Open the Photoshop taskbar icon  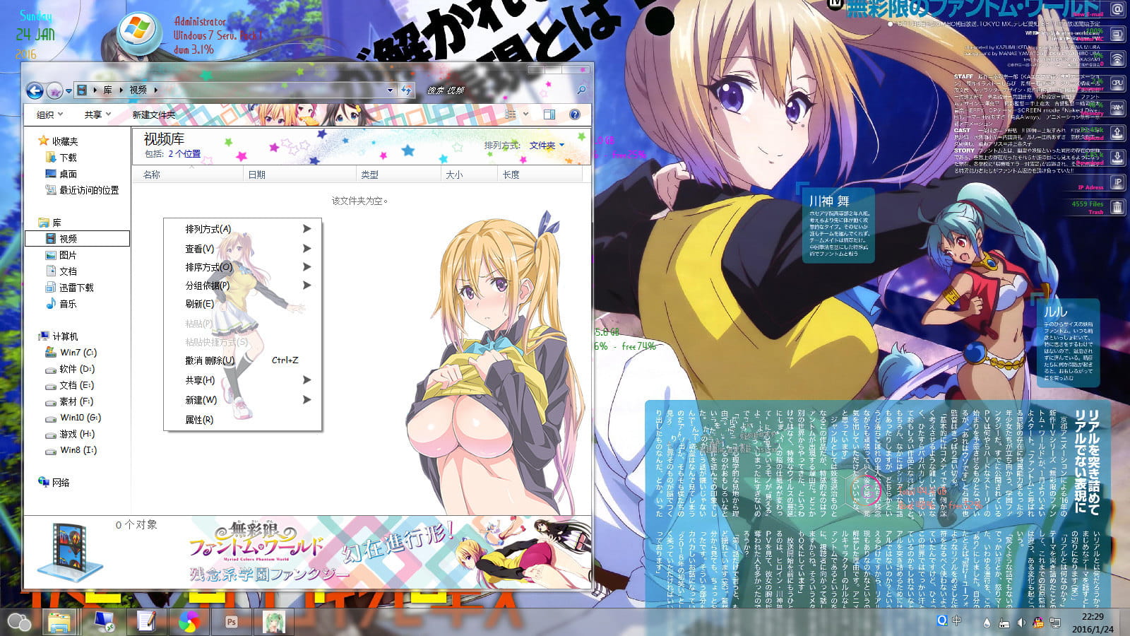(x=231, y=622)
